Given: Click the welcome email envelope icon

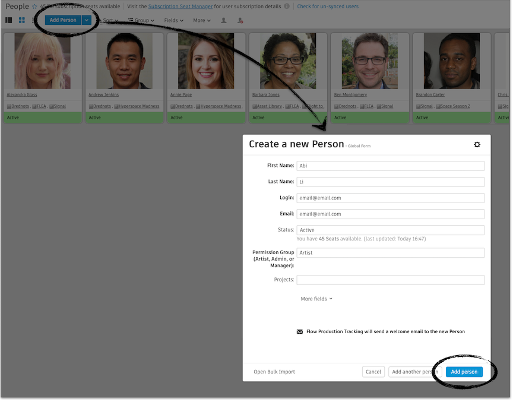Looking at the screenshot, I should [x=300, y=331].
